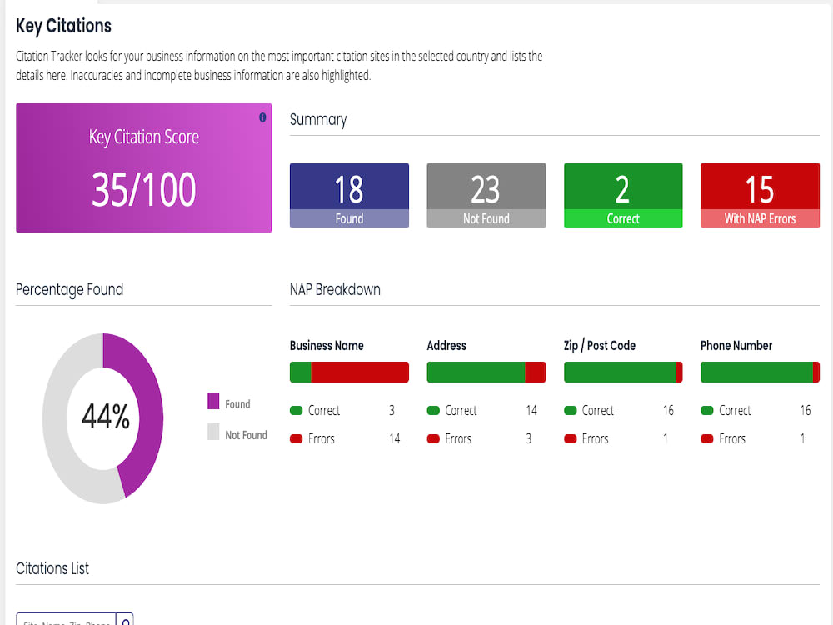The image size is (833, 625).
Task: Click the Zip / Post Code breakdown bar
Action: (623, 372)
